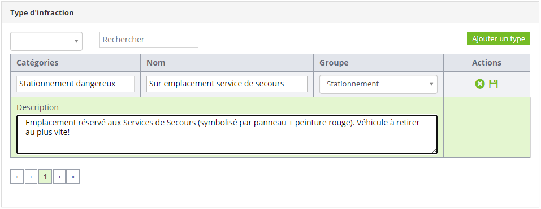The image size is (541, 209).
Task: Go to the next page
Action: (59, 177)
